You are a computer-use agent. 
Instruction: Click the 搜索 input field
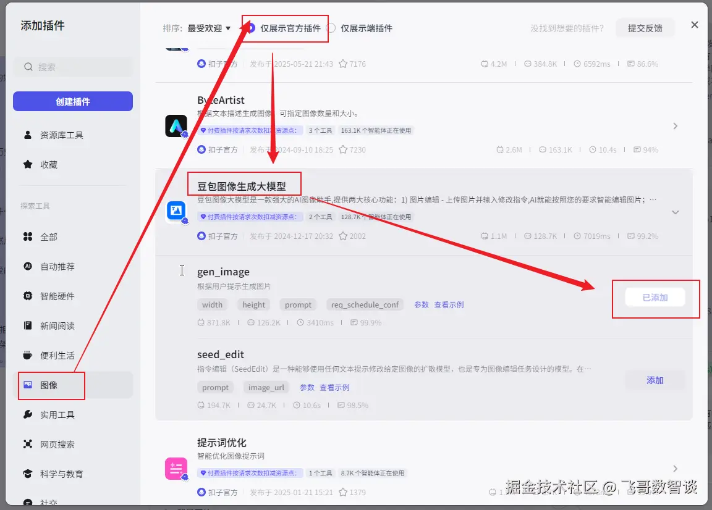[73, 67]
